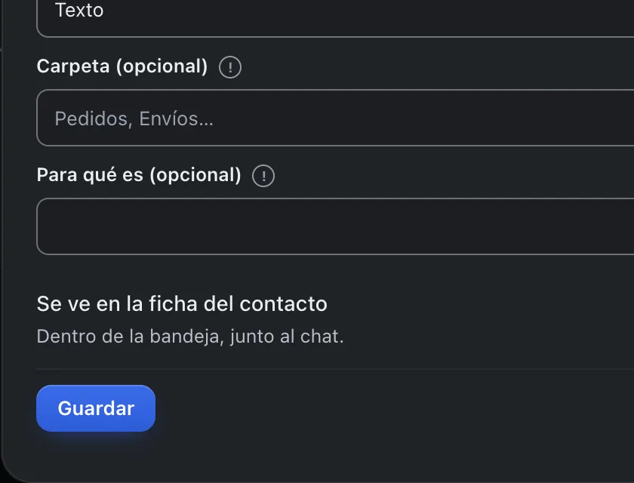Open the field type selector showing Texto

(335, 14)
